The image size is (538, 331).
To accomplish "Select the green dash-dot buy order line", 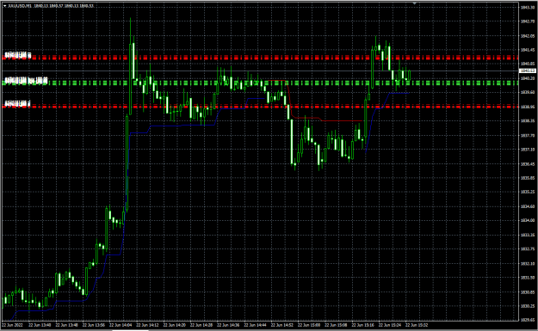I will point(260,83).
